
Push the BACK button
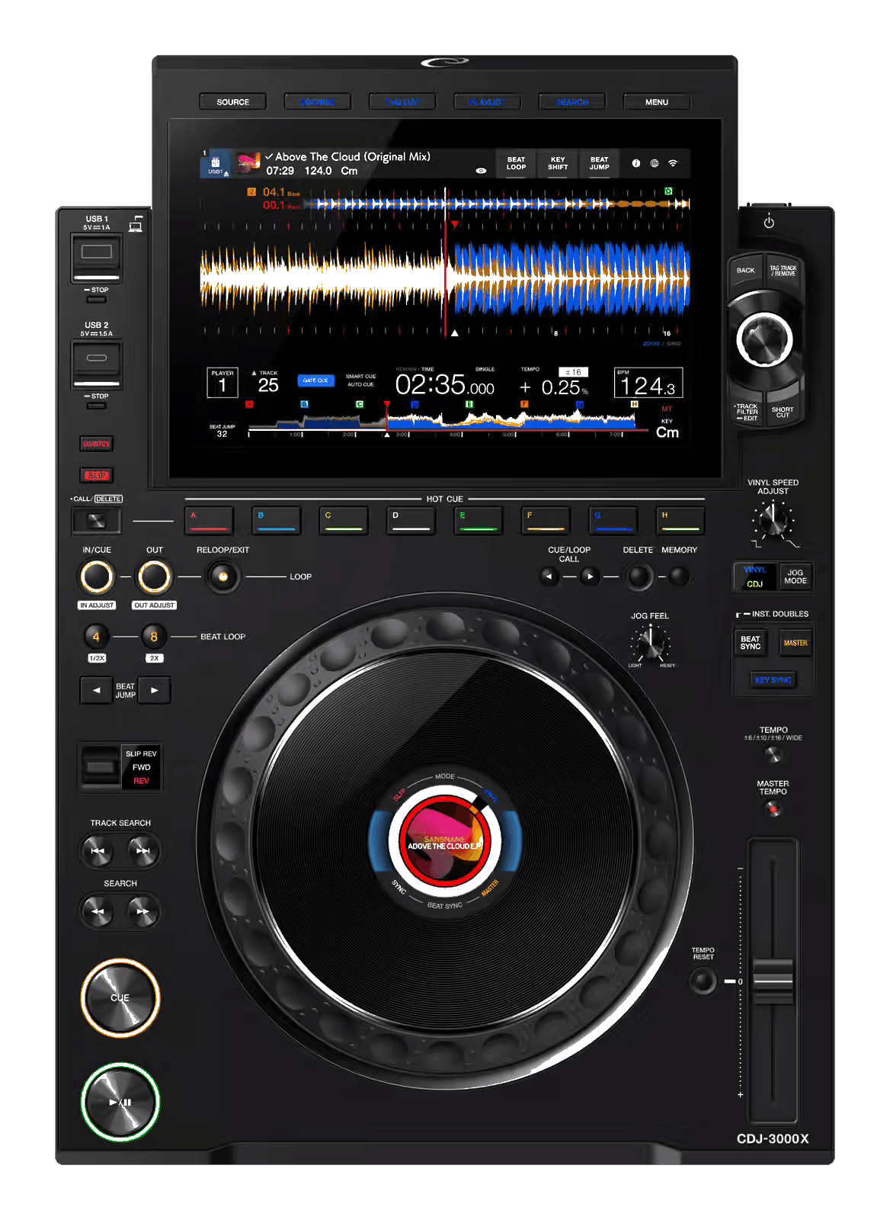(746, 271)
